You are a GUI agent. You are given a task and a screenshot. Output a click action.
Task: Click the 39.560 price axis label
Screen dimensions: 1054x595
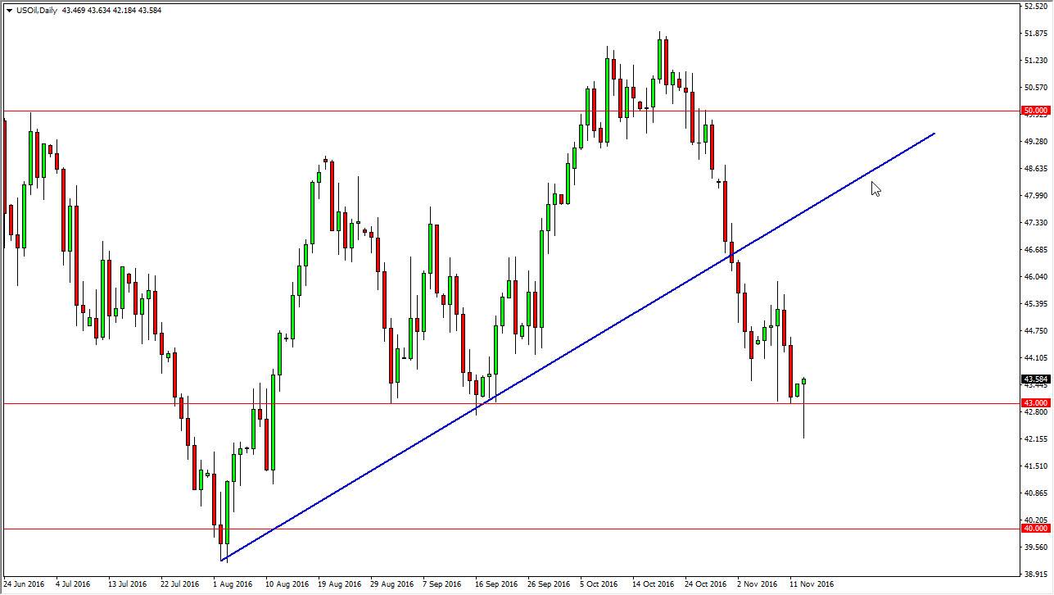(1036, 547)
